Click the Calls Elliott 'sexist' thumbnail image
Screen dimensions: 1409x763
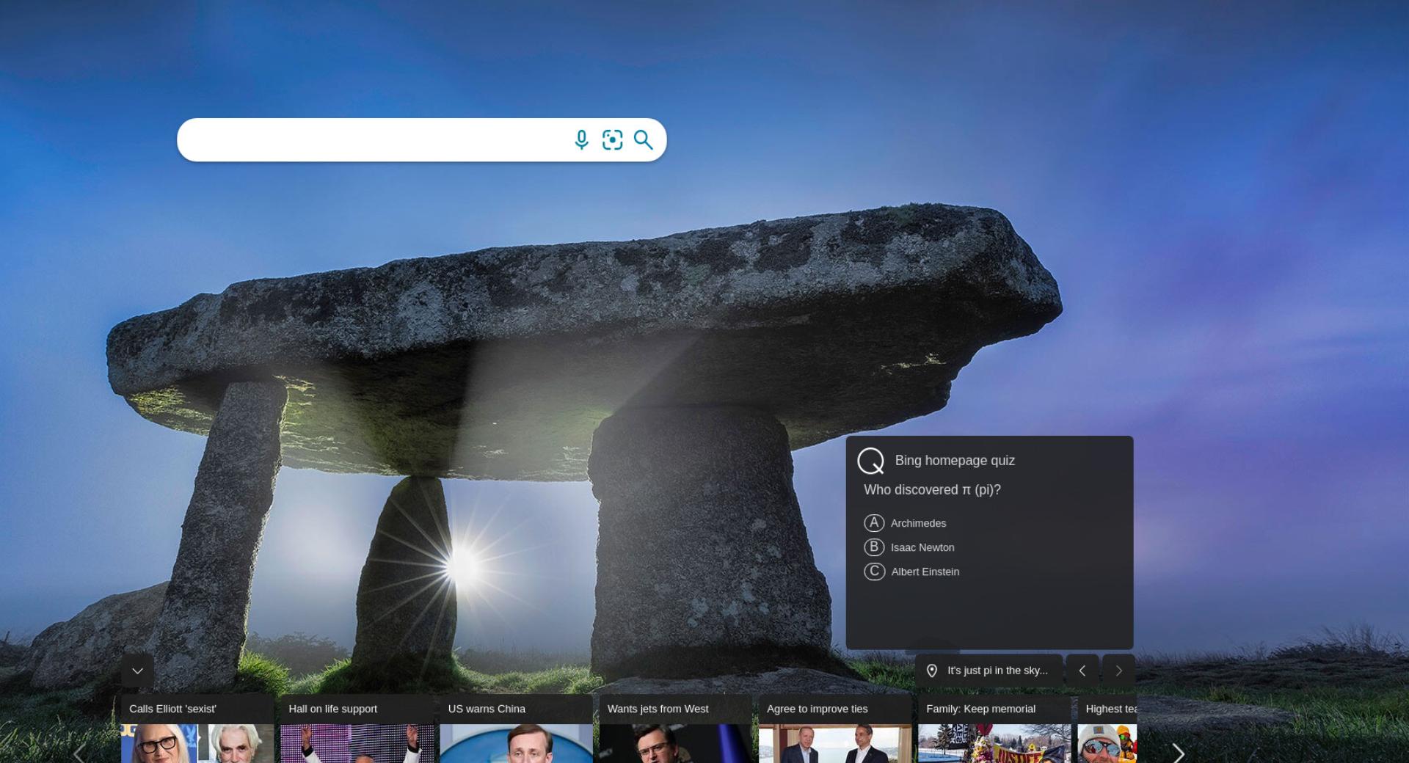tap(197, 743)
